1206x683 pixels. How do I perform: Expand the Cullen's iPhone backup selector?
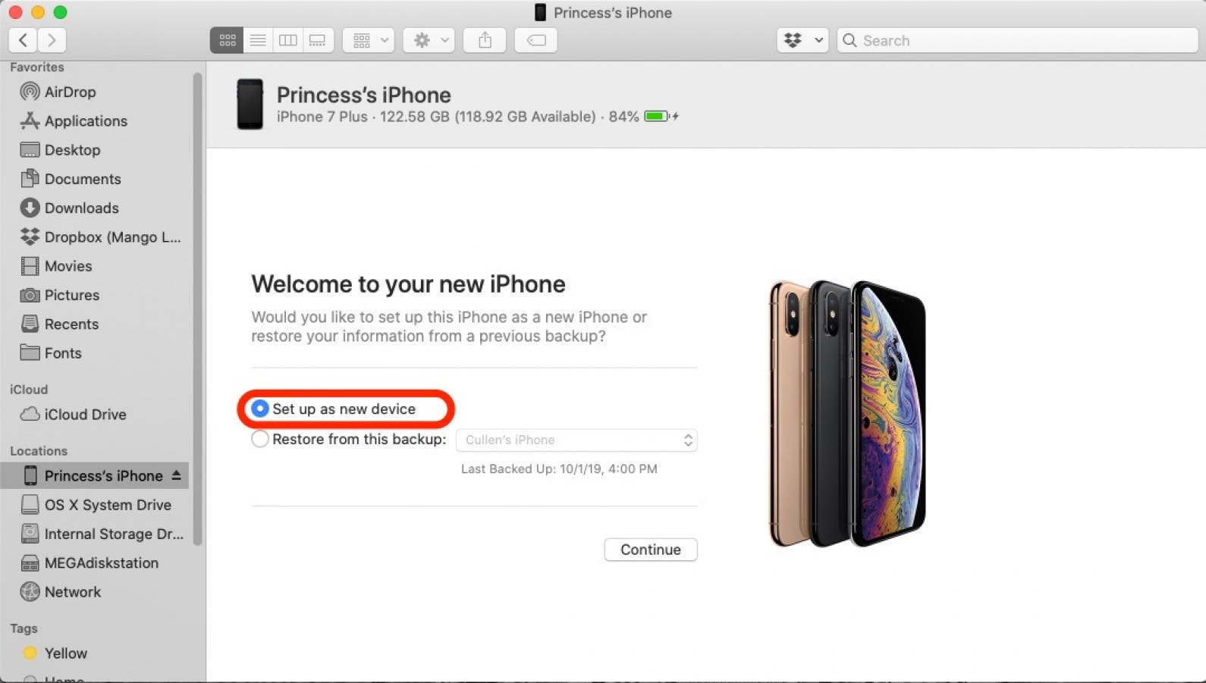(x=576, y=440)
